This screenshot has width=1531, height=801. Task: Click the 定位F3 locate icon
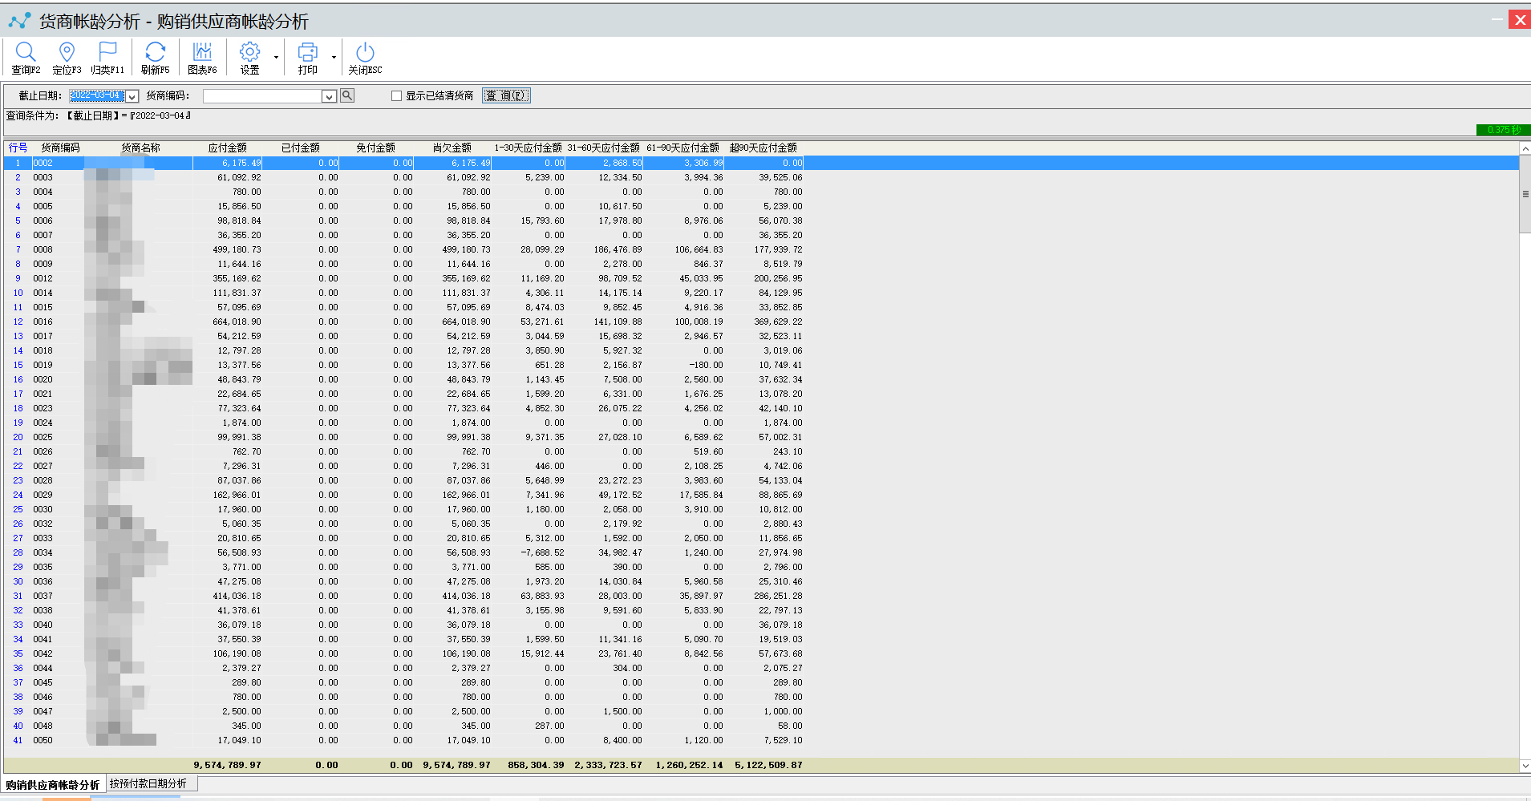click(67, 53)
